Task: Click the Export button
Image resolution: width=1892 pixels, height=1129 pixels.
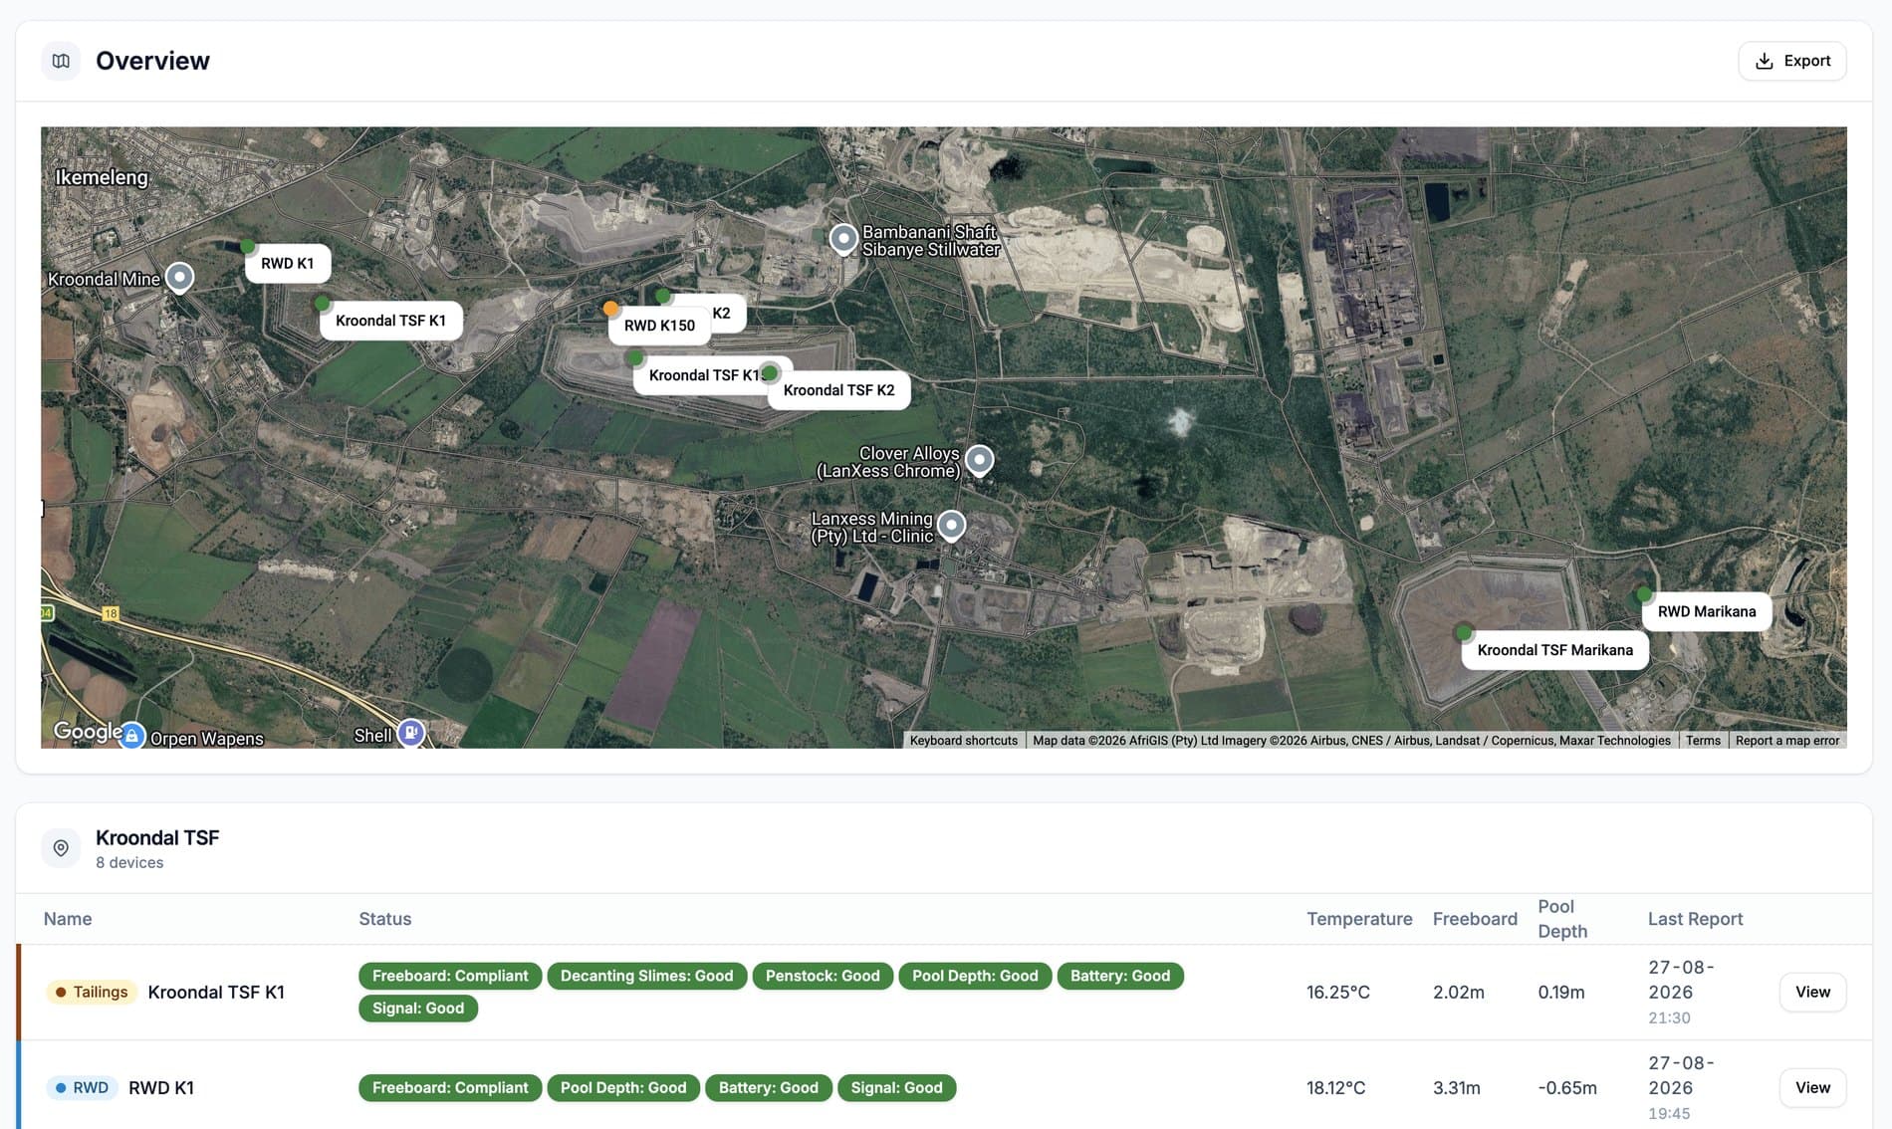Action: (1791, 61)
